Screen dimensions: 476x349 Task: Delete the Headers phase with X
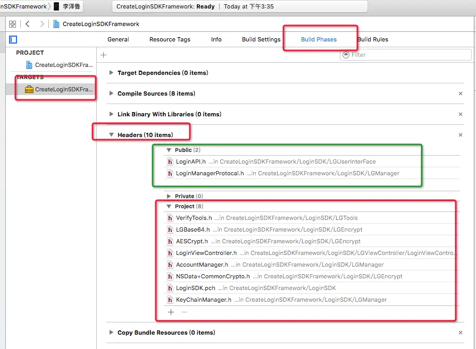[461, 135]
